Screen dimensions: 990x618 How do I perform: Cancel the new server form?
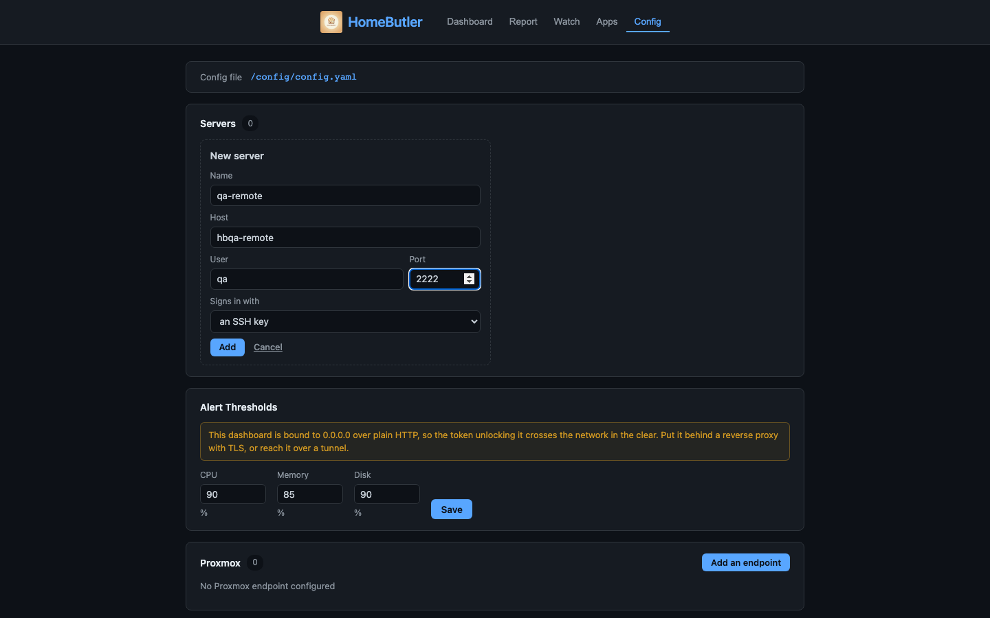268,347
